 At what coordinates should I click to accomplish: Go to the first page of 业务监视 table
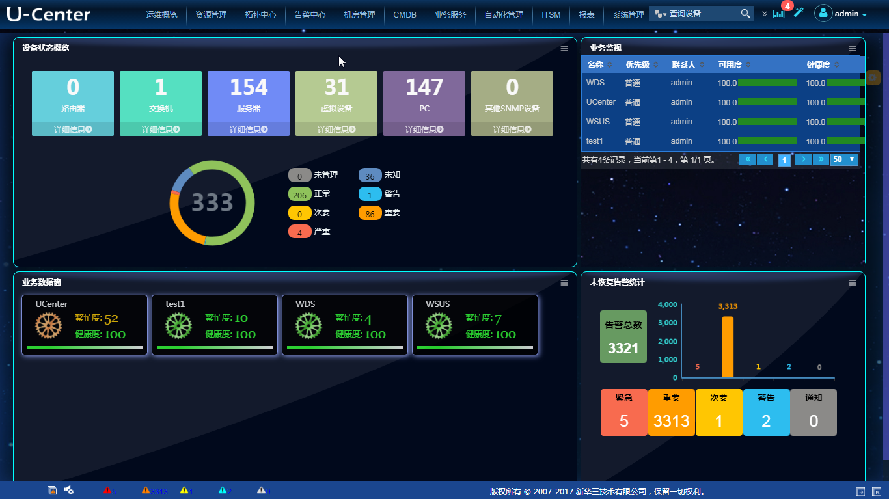point(747,159)
